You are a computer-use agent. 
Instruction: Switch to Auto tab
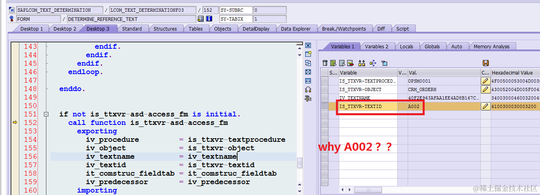[457, 46]
